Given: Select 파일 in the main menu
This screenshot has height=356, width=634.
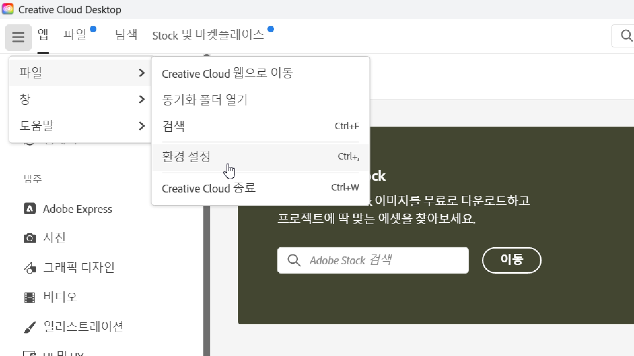Looking at the screenshot, I should pos(80,73).
